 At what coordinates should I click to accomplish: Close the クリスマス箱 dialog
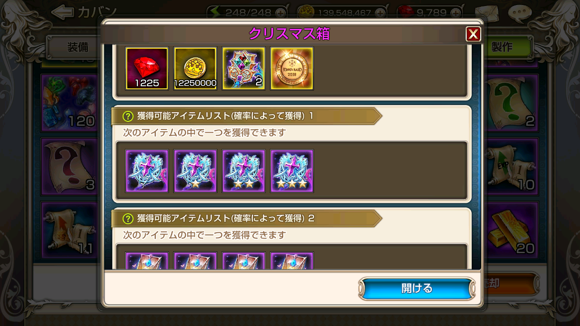(x=473, y=34)
